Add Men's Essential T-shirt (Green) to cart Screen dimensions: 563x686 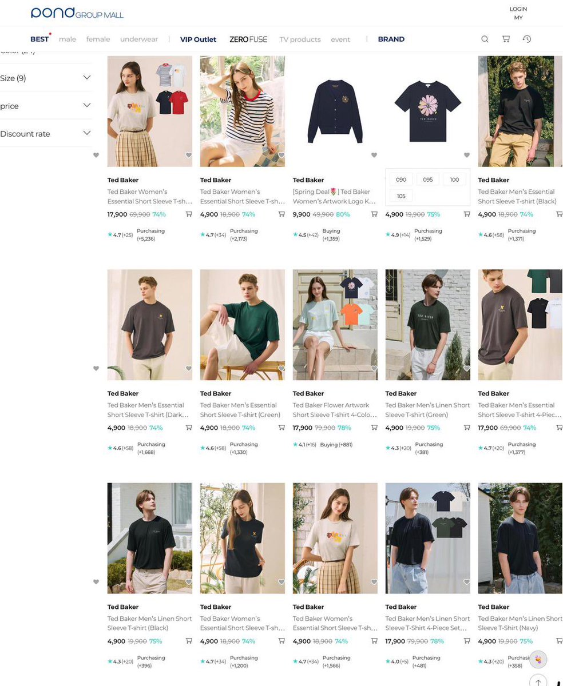pyautogui.click(x=281, y=428)
